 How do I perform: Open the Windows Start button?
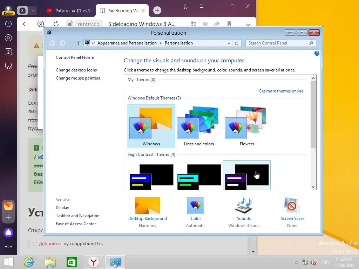9,262
